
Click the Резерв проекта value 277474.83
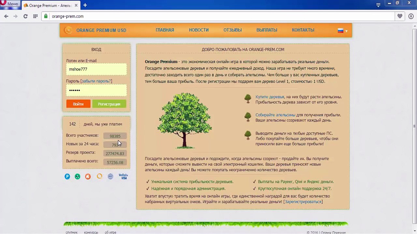click(115, 153)
